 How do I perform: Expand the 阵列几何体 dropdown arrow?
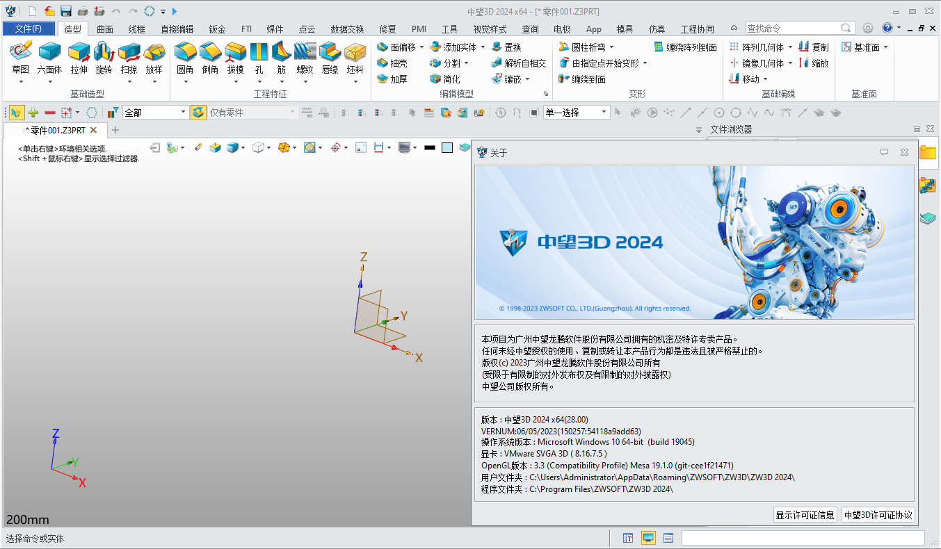coord(790,47)
